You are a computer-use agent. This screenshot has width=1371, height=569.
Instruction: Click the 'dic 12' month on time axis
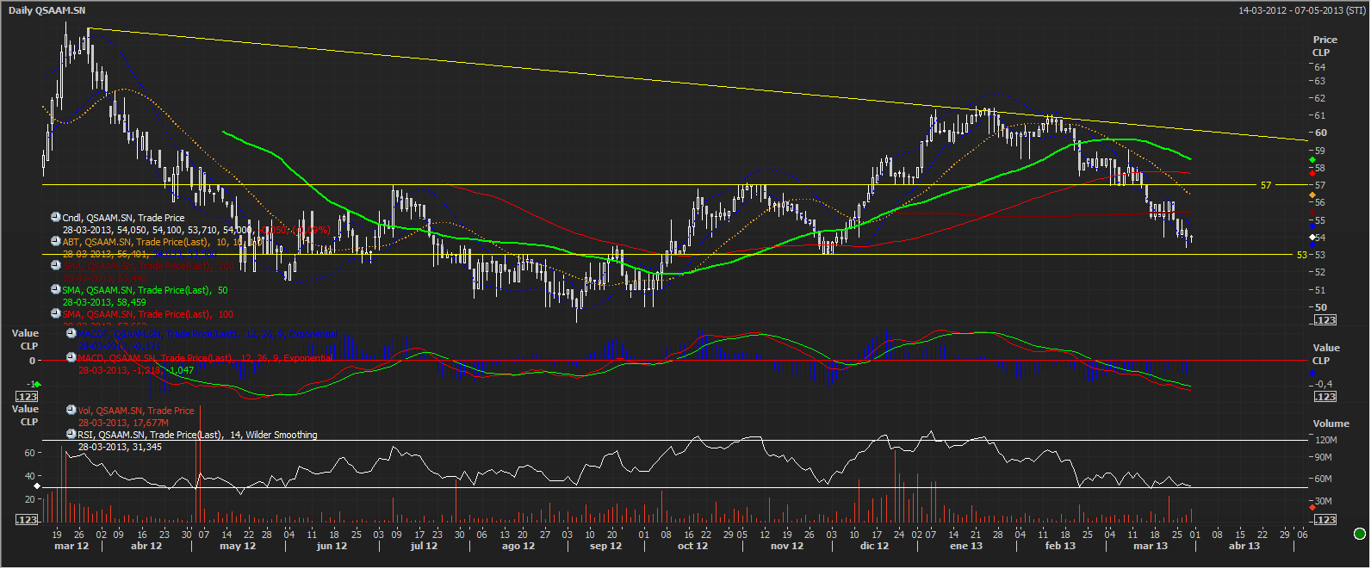(x=874, y=546)
